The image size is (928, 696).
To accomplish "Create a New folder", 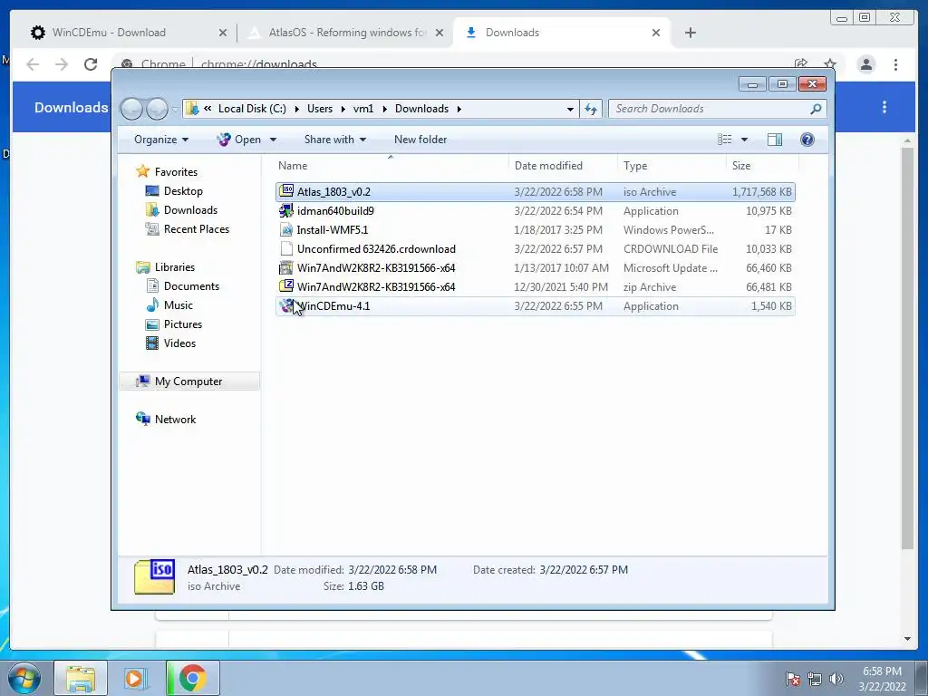I will point(420,140).
